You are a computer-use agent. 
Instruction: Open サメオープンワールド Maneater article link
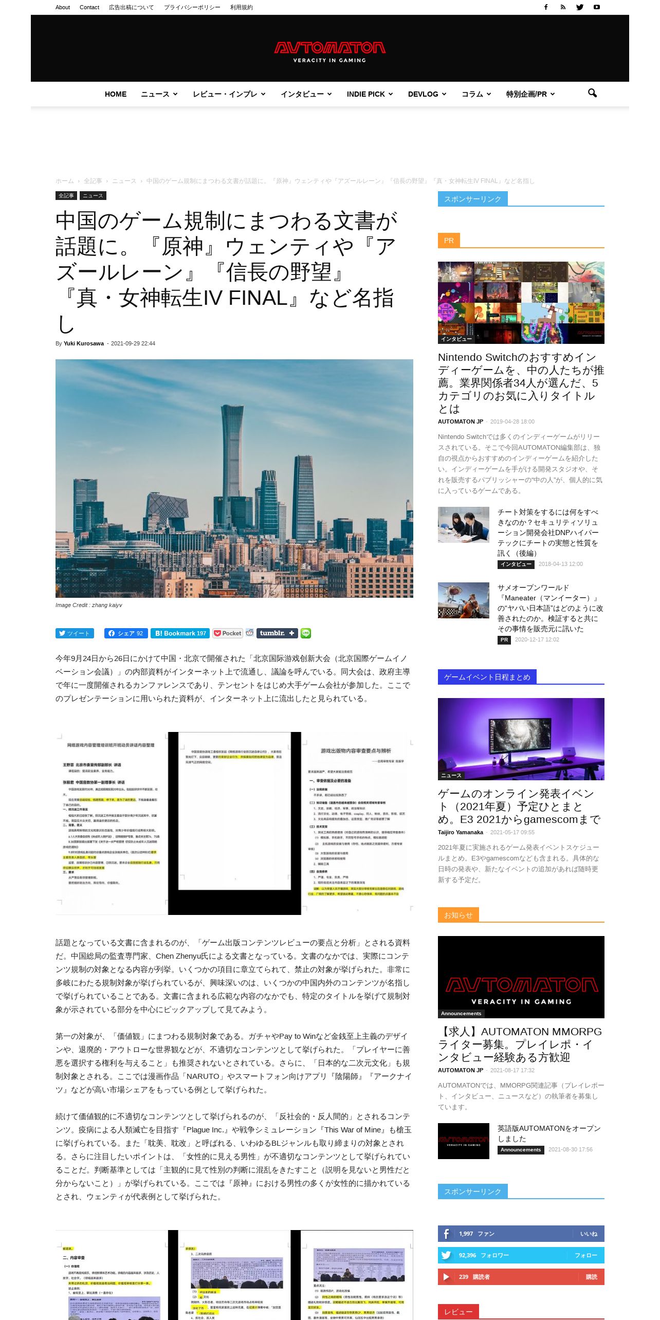(551, 608)
